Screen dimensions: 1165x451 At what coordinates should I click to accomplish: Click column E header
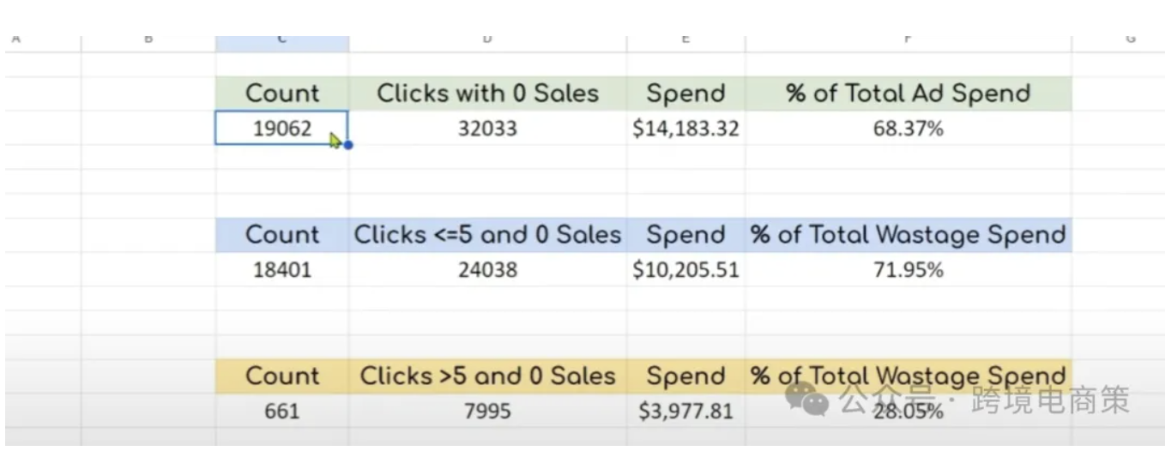pyautogui.click(x=685, y=40)
